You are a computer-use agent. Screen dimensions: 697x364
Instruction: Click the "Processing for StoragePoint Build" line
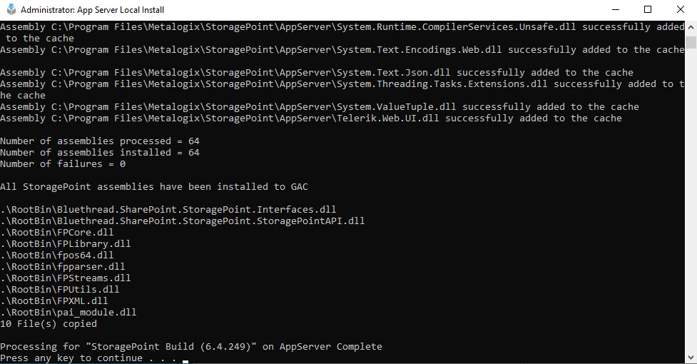(191, 347)
